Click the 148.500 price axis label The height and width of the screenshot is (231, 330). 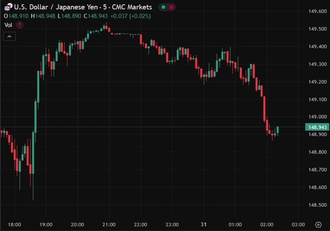tap(318, 205)
